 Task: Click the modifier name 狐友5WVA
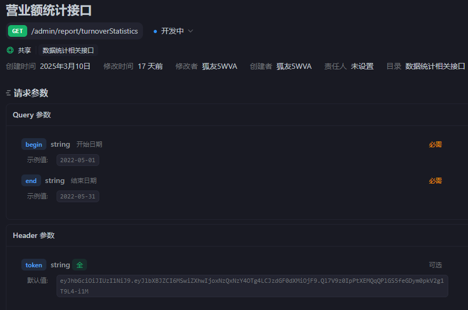pyautogui.click(x=219, y=66)
